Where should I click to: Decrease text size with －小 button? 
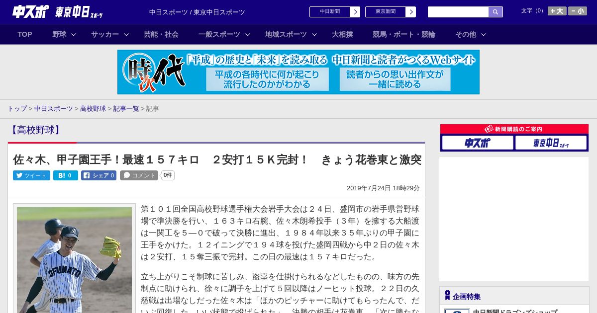click(578, 11)
